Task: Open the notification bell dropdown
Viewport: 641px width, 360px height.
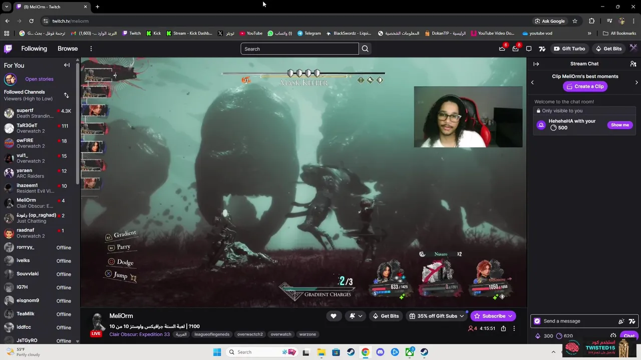Action: pyautogui.click(x=355, y=316)
